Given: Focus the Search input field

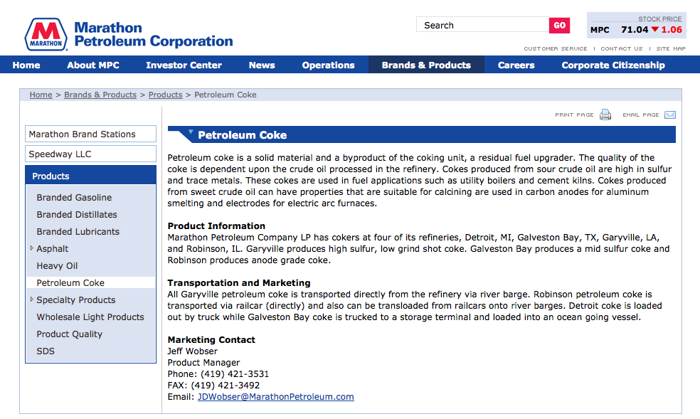Looking at the screenshot, I should (x=482, y=25).
